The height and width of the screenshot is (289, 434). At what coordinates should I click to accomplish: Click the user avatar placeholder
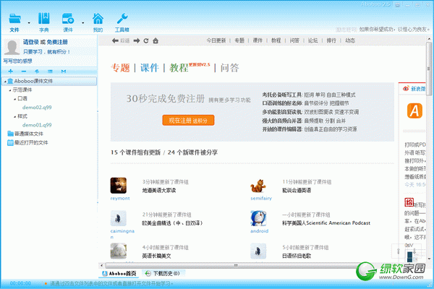(x=12, y=47)
